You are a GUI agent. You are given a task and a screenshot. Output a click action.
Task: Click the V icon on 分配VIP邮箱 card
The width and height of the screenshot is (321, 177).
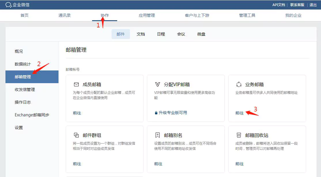[x=157, y=84]
